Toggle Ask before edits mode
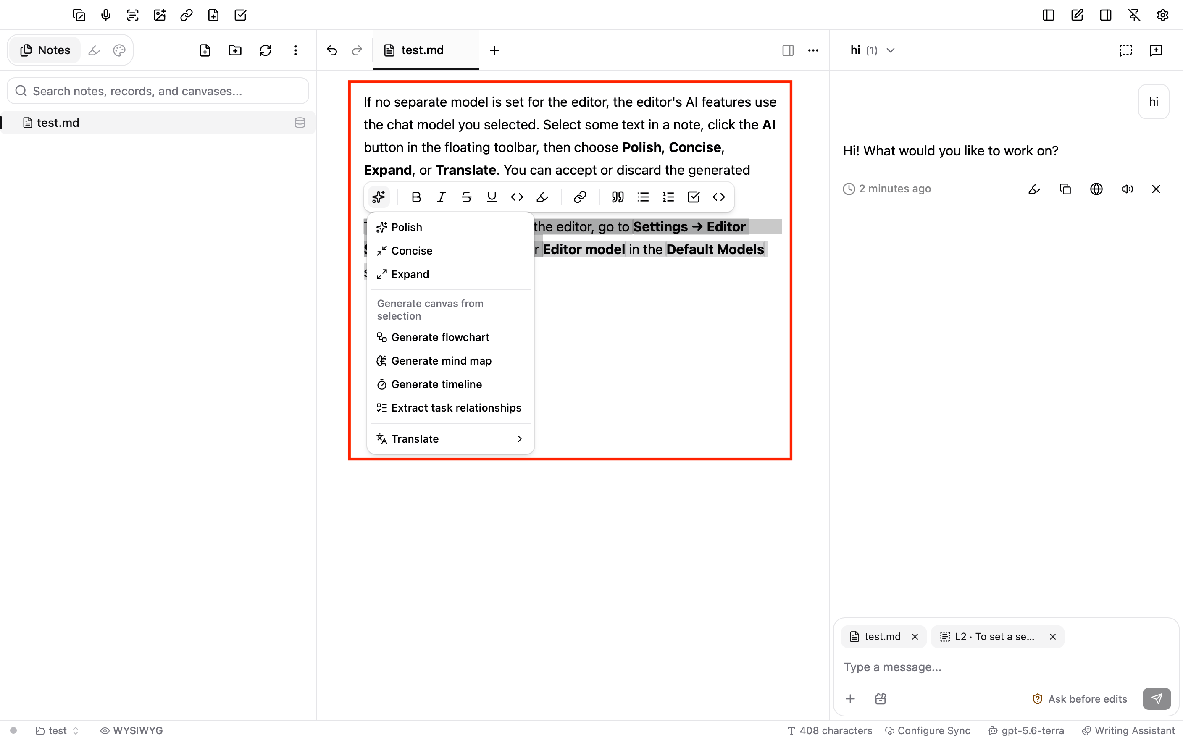Screen dimensions: 1183x740 (x=1080, y=698)
